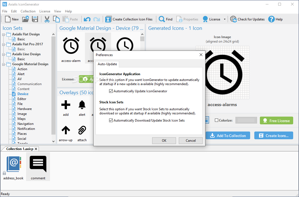The width and height of the screenshot is (299, 197).
Task: Toggle Automatically Download/Update Stock Icon Sets checkbox
Action: click(x=111, y=120)
